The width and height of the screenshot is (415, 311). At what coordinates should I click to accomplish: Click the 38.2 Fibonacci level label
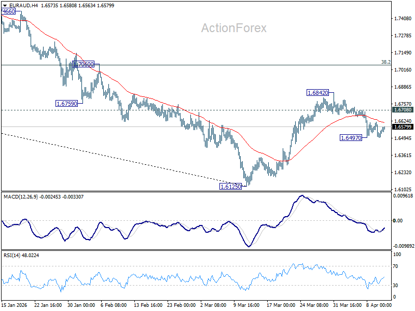coord(385,62)
